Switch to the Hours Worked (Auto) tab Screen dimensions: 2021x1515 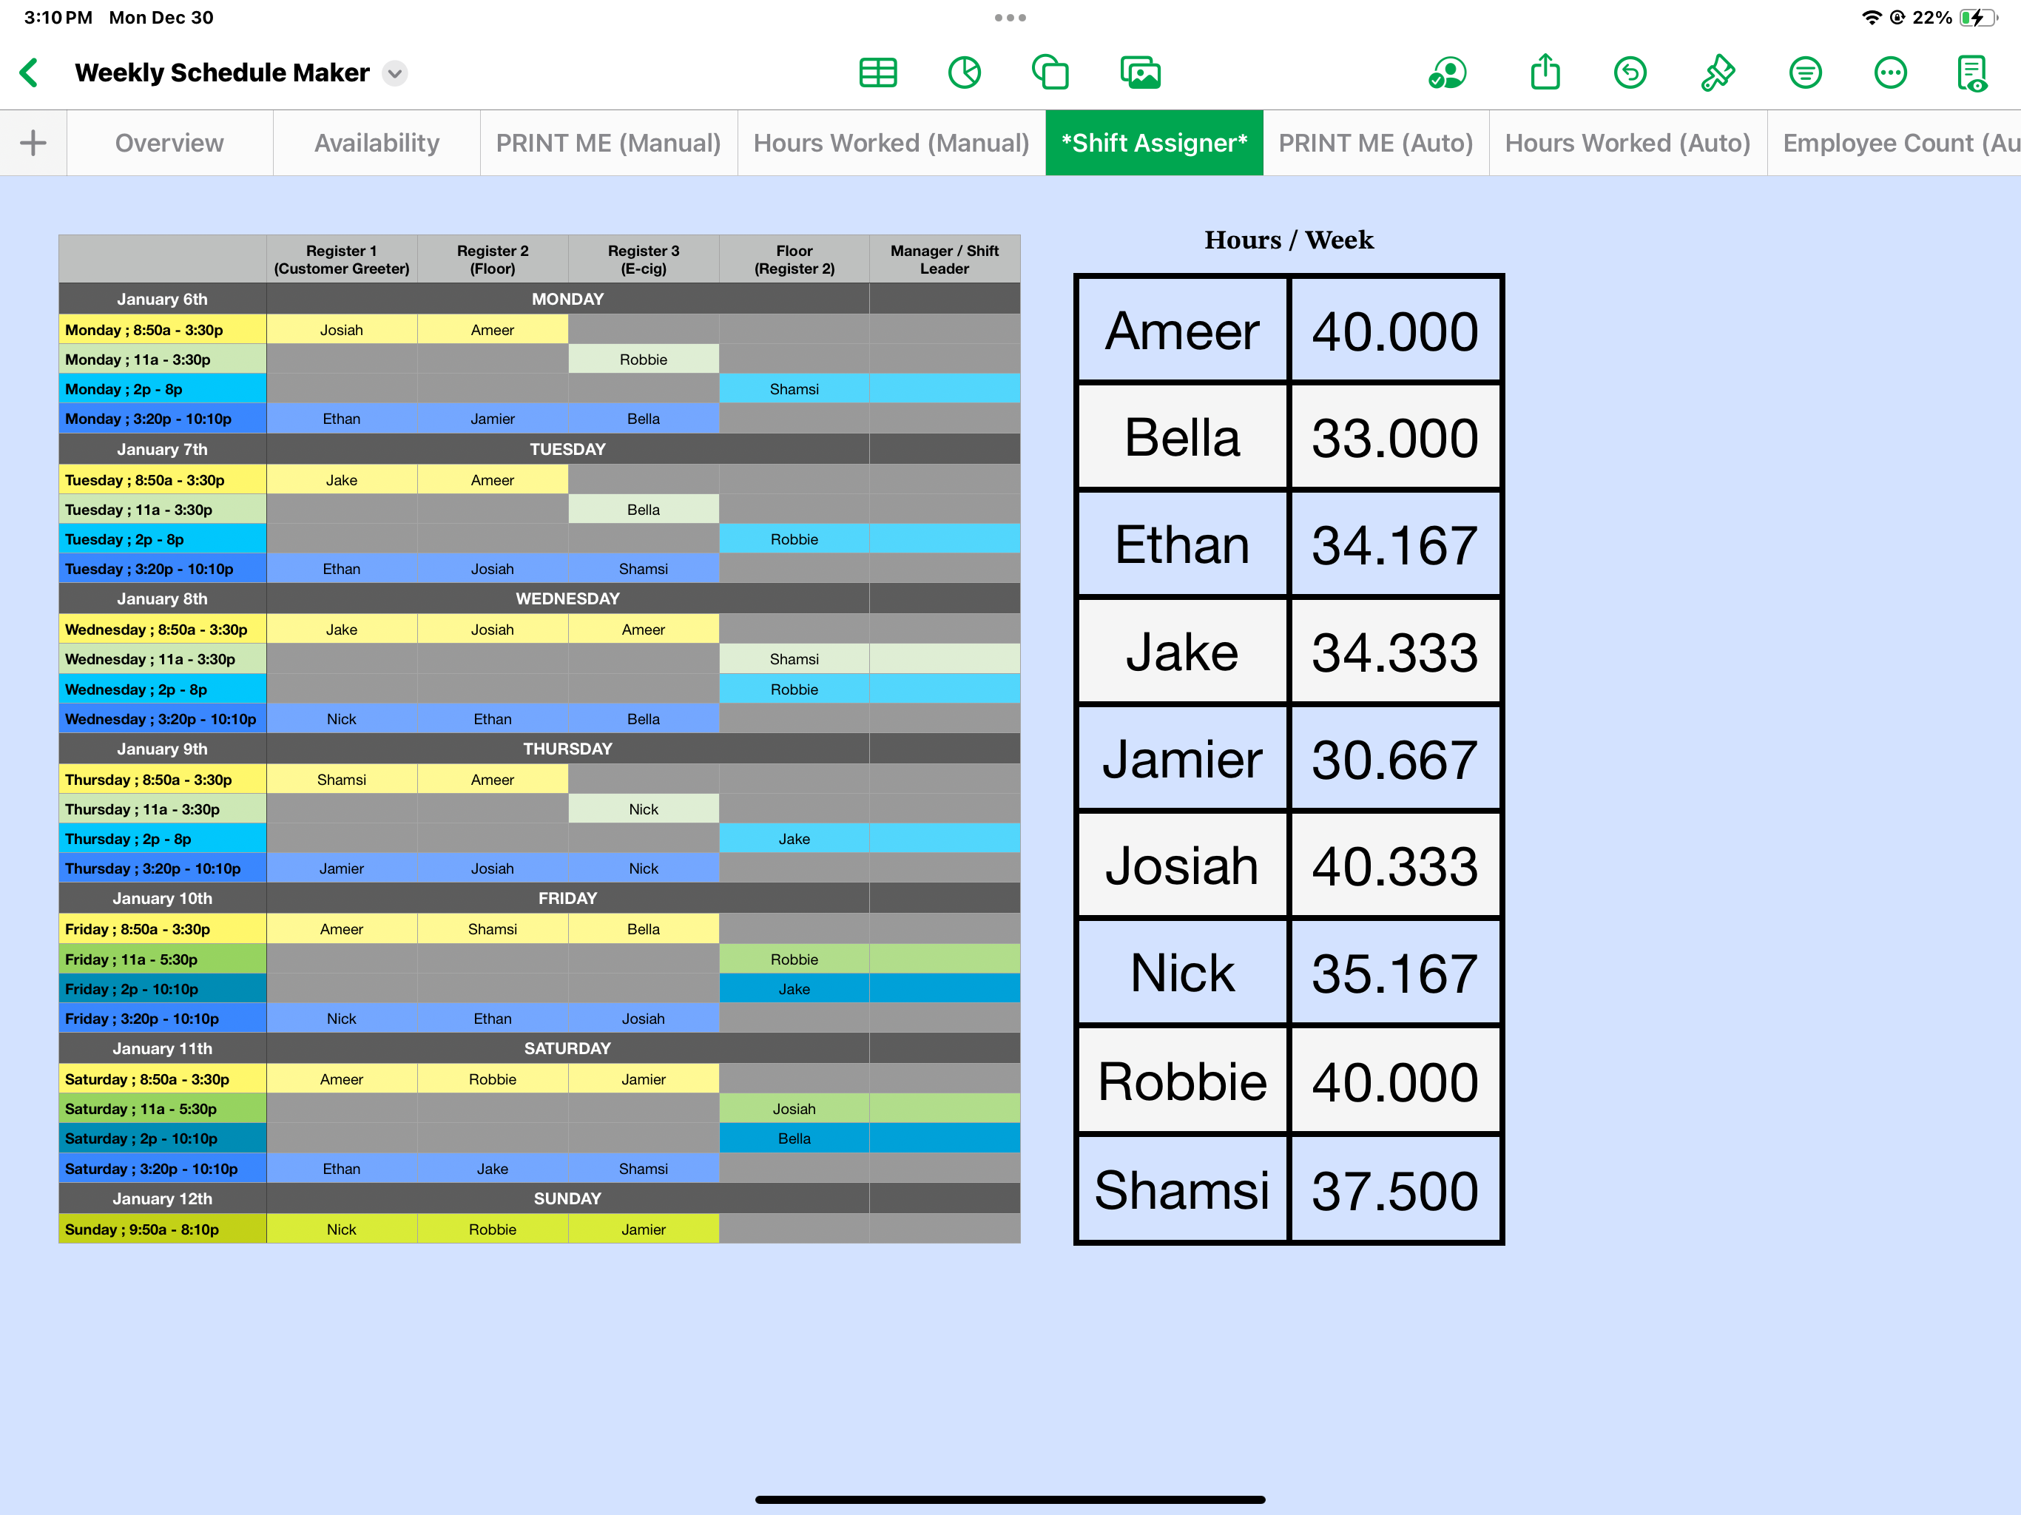[x=1627, y=143]
